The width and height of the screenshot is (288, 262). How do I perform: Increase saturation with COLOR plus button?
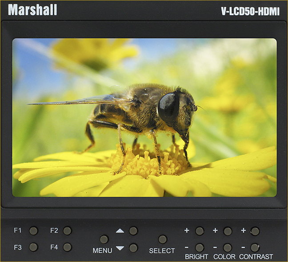click(x=228, y=231)
